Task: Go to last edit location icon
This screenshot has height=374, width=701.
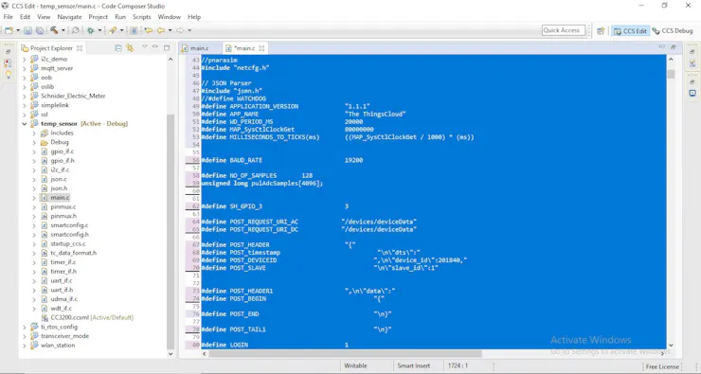Action: 149,30
